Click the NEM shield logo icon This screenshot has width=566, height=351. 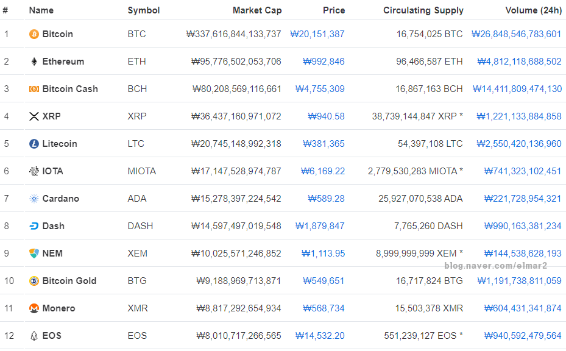tap(34, 254)
